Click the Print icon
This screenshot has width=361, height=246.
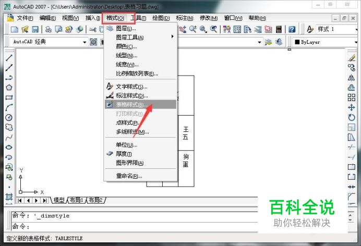click(x=49, y=29)
